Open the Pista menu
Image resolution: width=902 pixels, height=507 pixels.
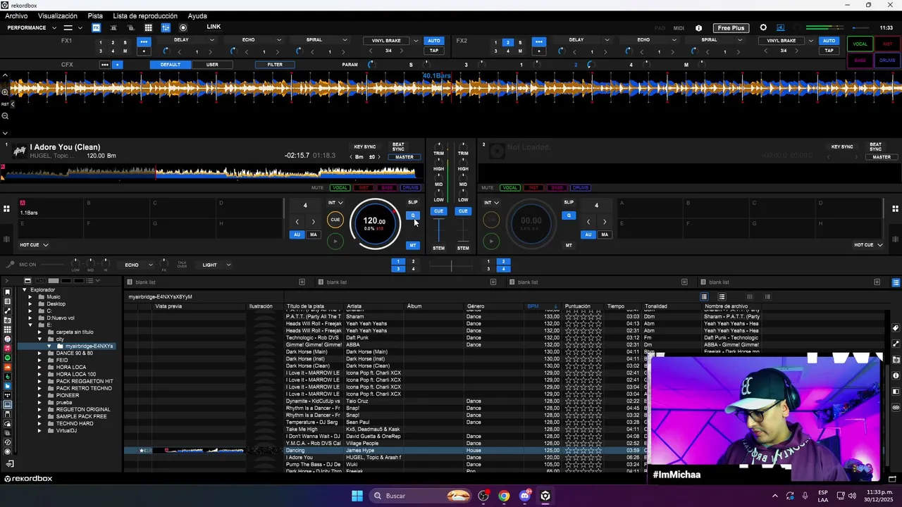click(95, 15)
